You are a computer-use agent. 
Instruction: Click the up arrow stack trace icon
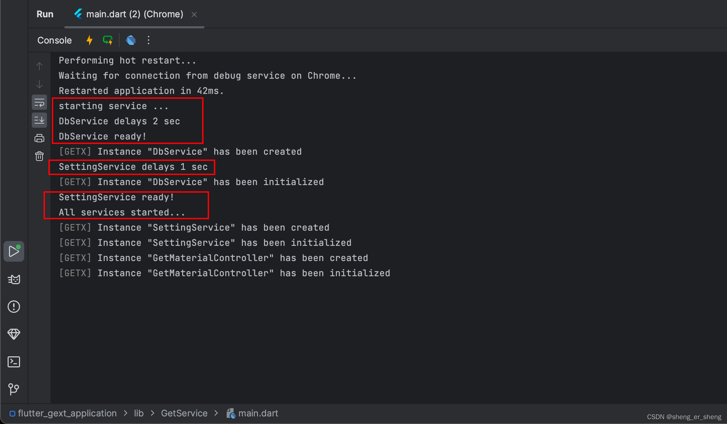pos(39,66)
